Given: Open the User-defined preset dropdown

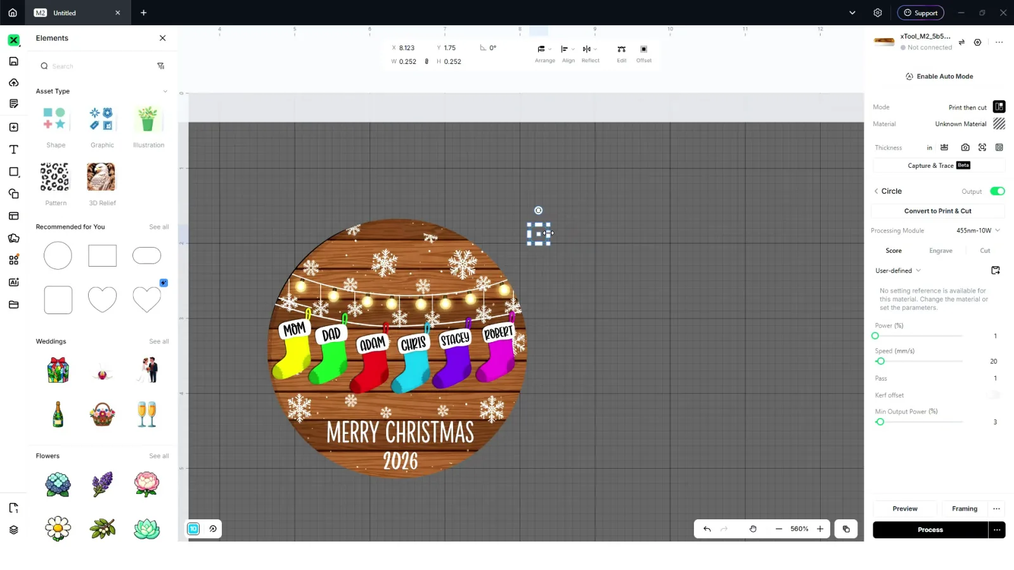Looking at the screenshot, I should [x=897, y=270].
